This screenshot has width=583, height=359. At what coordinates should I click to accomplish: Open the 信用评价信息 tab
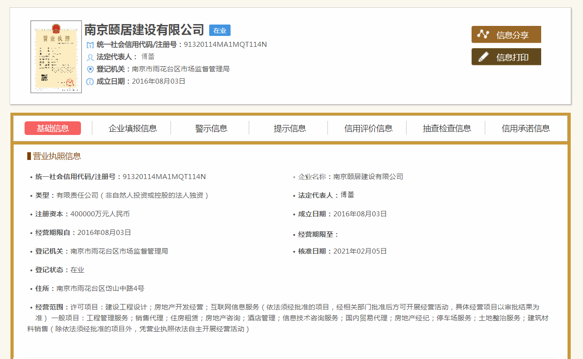[368, 128]
